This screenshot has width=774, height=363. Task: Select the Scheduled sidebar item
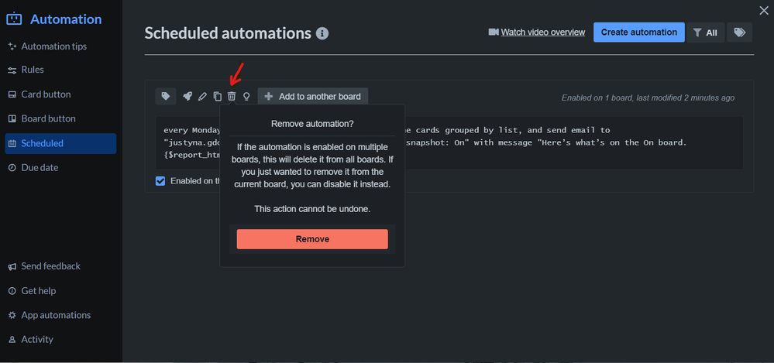click(x=60, y=143)
